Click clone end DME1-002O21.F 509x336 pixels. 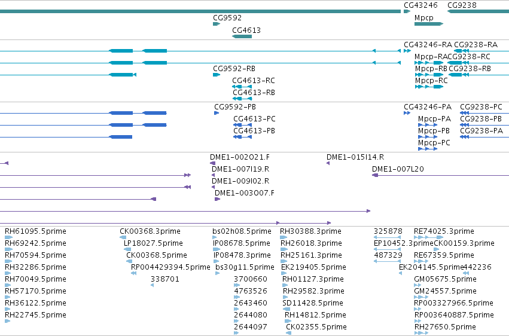coord(212,163)
